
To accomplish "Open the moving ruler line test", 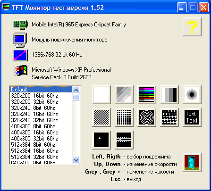I will pyautogui.click(x=124, y=140).
